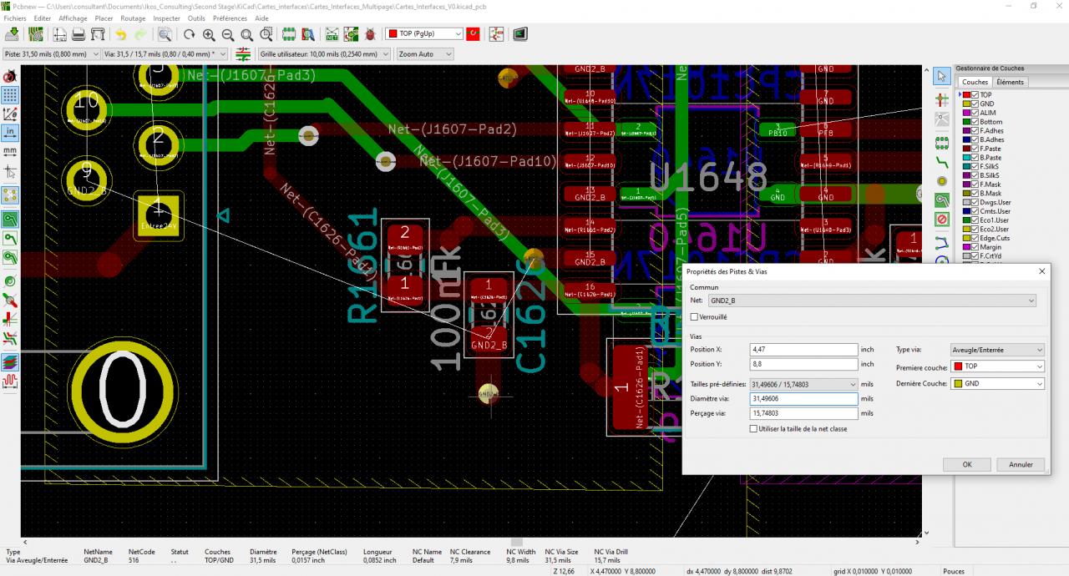Open the Fichiers menu

[x=15, y=18]
